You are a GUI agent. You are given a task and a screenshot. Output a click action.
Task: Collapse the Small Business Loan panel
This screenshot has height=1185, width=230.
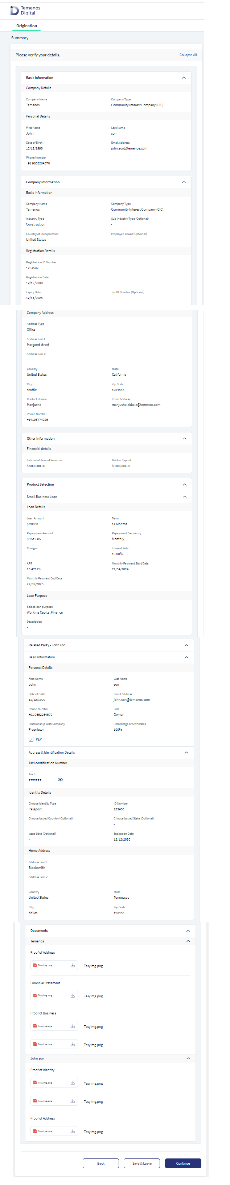(x=185, y=497)
